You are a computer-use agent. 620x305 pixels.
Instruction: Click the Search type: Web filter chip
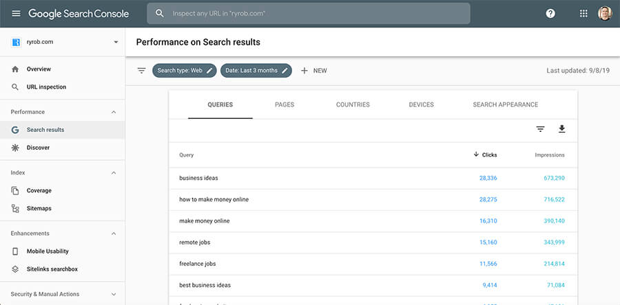184,71
